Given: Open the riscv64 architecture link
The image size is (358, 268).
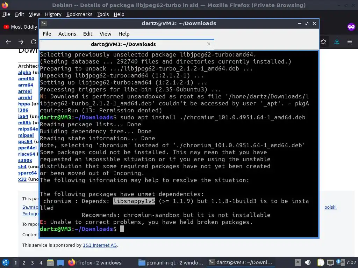Looking at the screenshot, I should 27,154.
